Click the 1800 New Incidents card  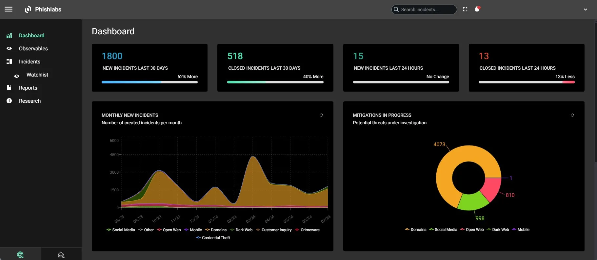tap(149, 68)
